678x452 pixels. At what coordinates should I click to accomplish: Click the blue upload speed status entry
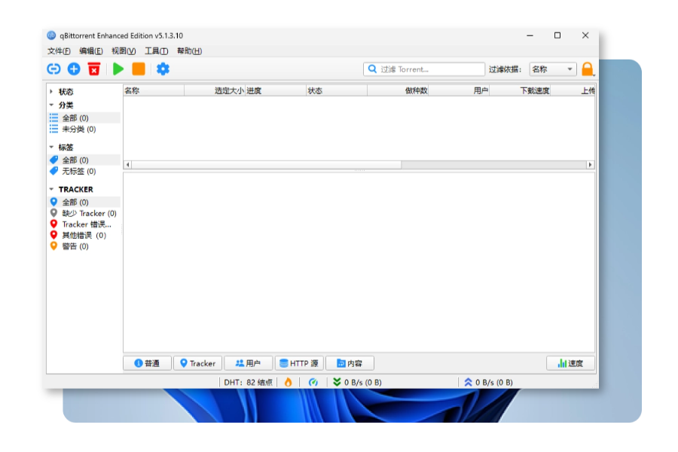[x=488, y=383]
